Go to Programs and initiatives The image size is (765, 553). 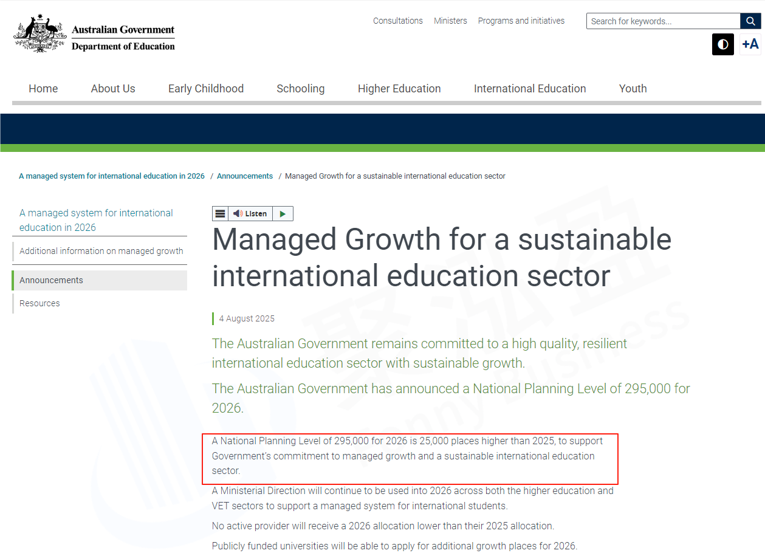coord(521,21)
